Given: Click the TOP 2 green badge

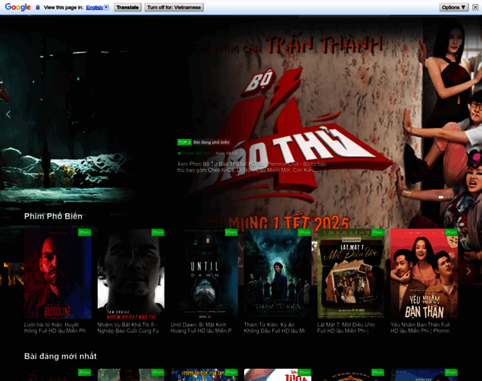Looking at the screenshot, I should [185, 142].
